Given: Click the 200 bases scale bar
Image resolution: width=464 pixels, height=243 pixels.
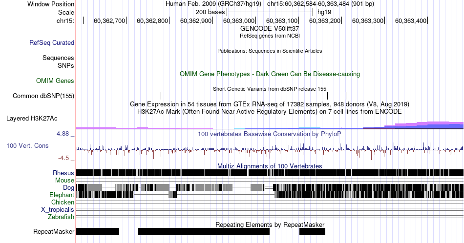Looking at the screenshot, I should [270, 12].
